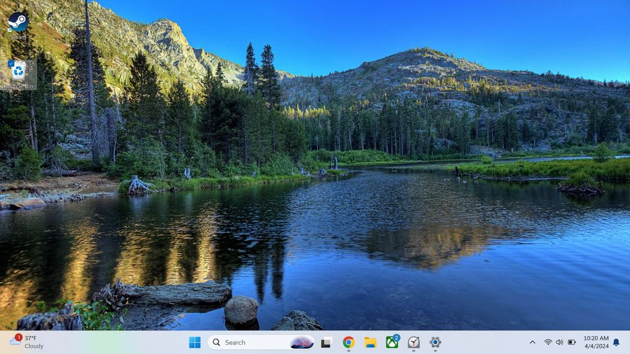Viewport: 630px width, 354px height.
Task: Open the Clock app from the taskbar
Action: 413,342
